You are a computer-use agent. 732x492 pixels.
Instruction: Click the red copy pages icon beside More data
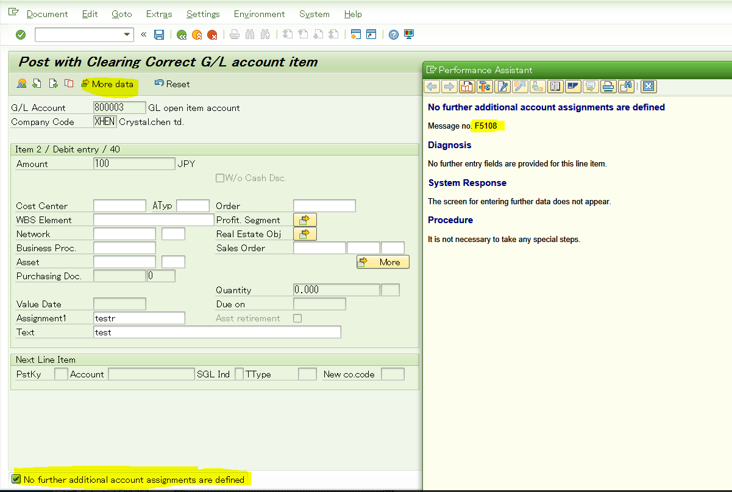(x=69, y=84)
